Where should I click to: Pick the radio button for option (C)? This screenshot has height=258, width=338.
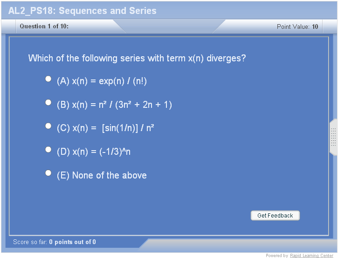[48, 126]
